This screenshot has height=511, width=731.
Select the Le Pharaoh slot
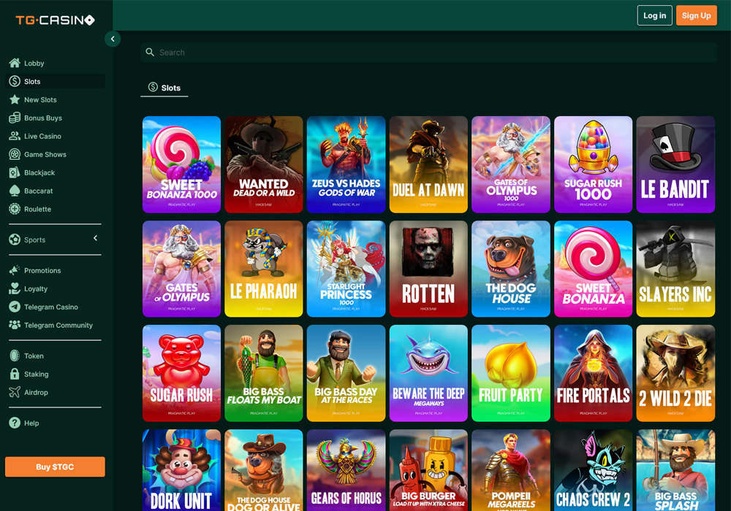[264, 269]
